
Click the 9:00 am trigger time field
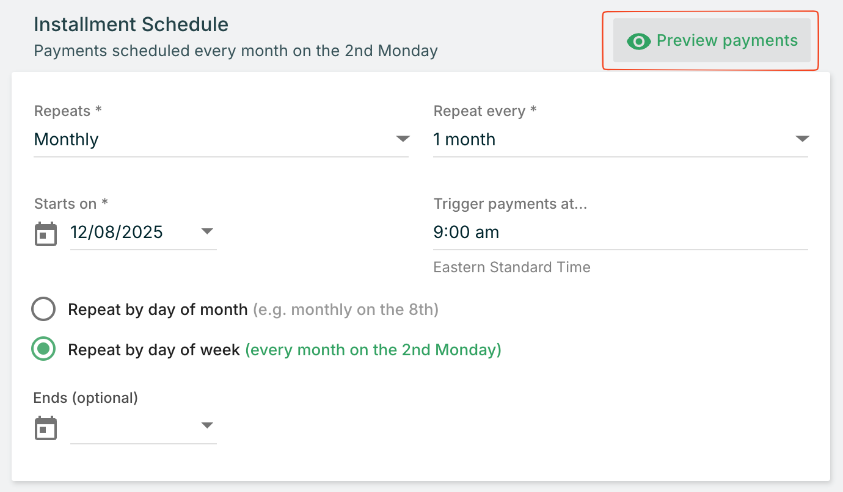[467, 232]
